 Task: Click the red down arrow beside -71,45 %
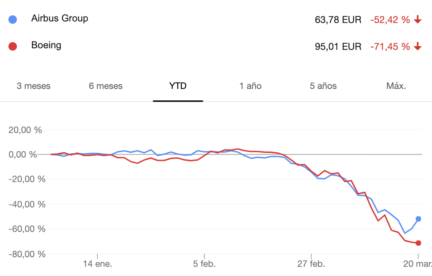[418, 46]
